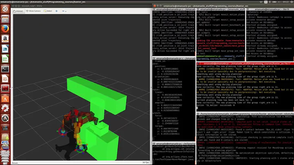Image resolution: width=294 pixels, height=165 pixels.
Task: Click grid icon of top-middle Terminator pane
Action: [198, 9]
